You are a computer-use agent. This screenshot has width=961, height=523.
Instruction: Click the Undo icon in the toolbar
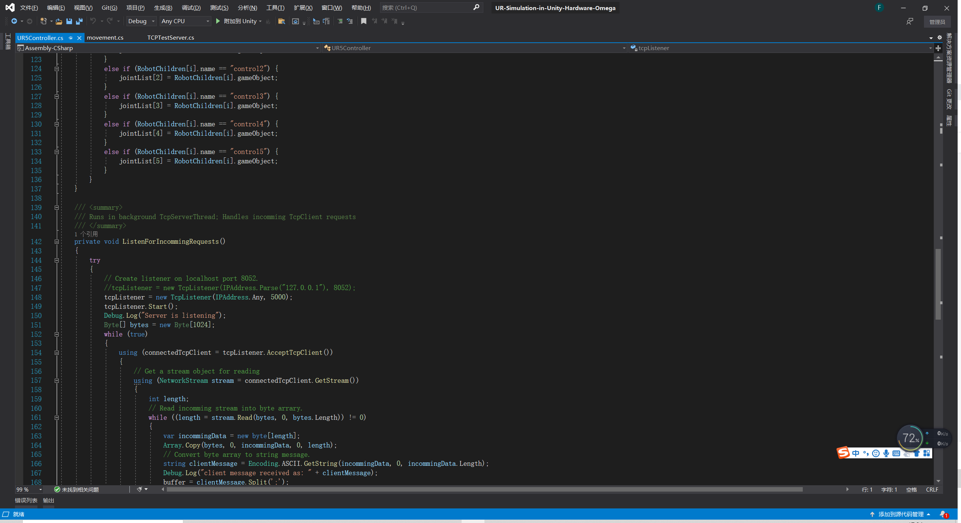(93, 21)
